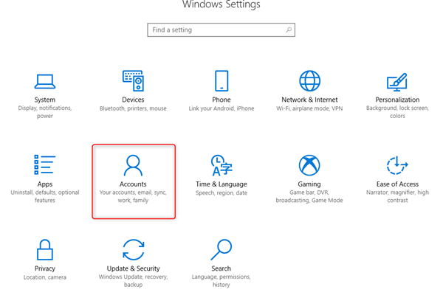Click 'Game bar, DVR, broadcasting' description text

pos(309,196)
